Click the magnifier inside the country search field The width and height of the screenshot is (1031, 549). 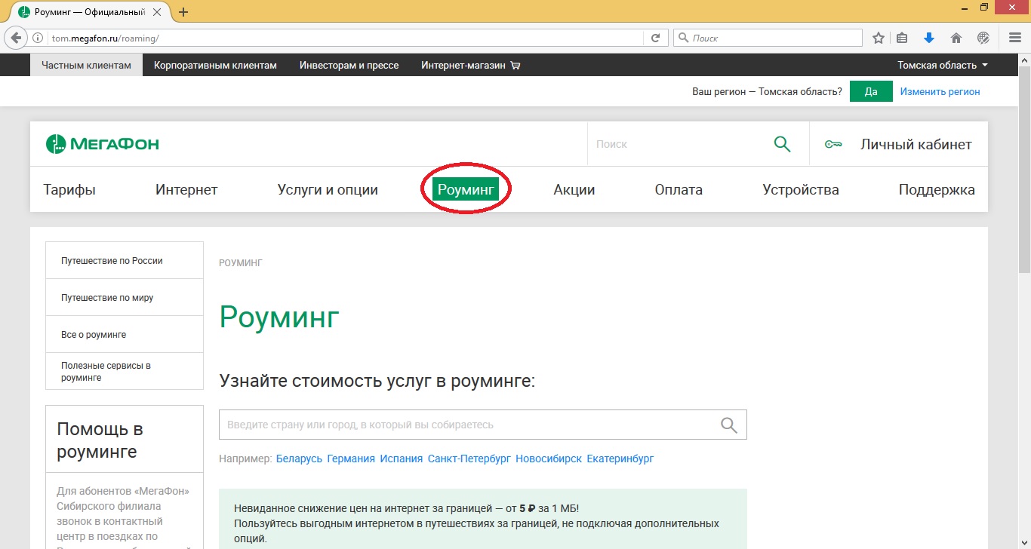coord(728,424)
